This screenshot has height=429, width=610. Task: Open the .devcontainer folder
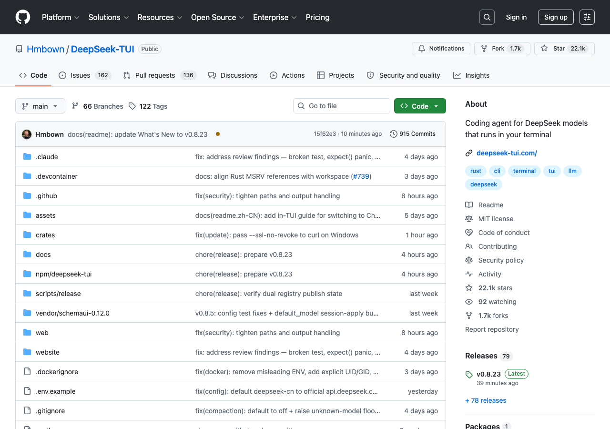56,176
